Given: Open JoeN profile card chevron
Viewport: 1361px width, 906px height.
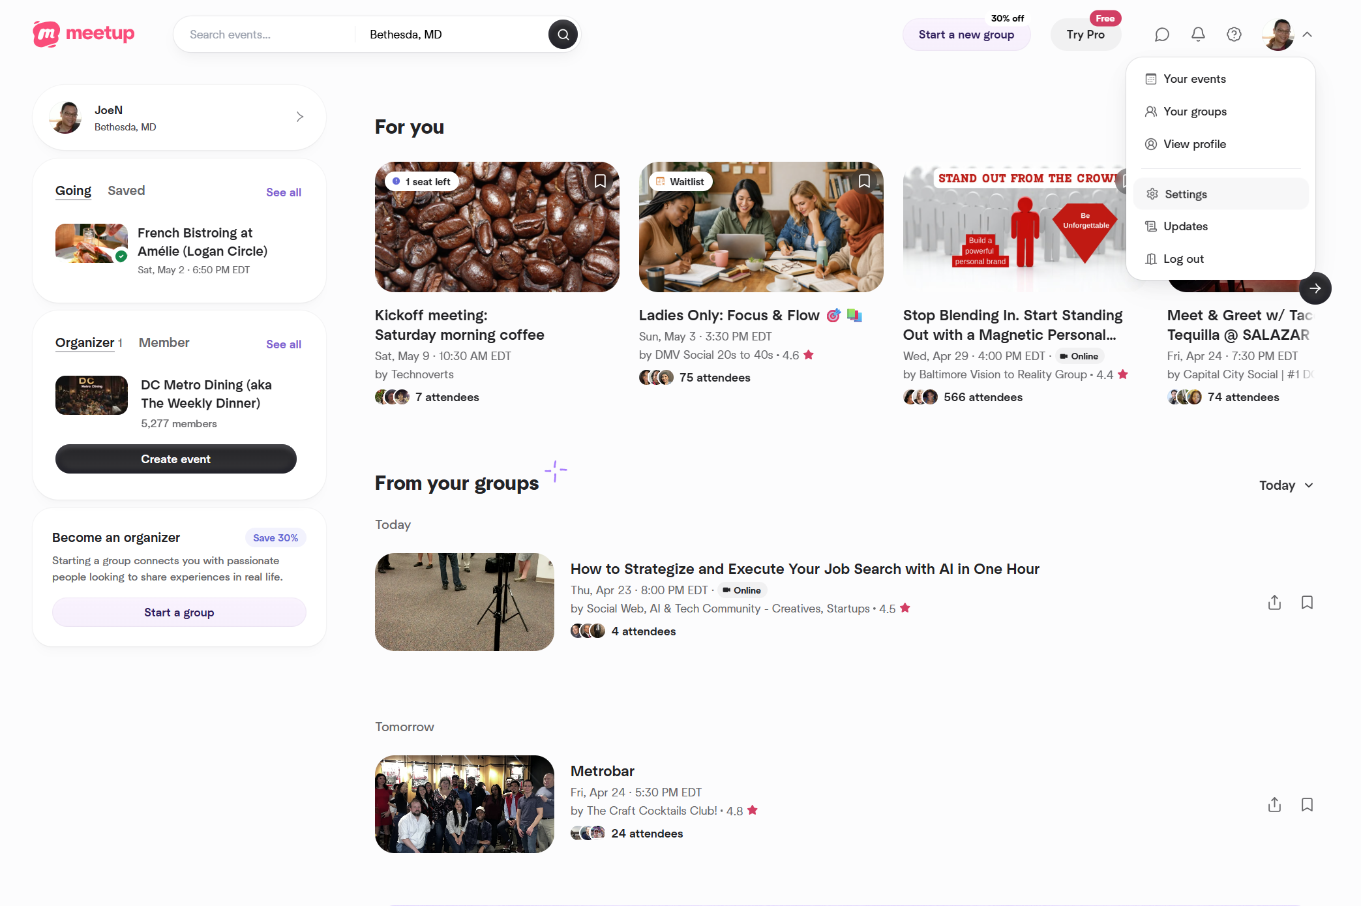Looking at the screenshot, I should tap(300, 117).
